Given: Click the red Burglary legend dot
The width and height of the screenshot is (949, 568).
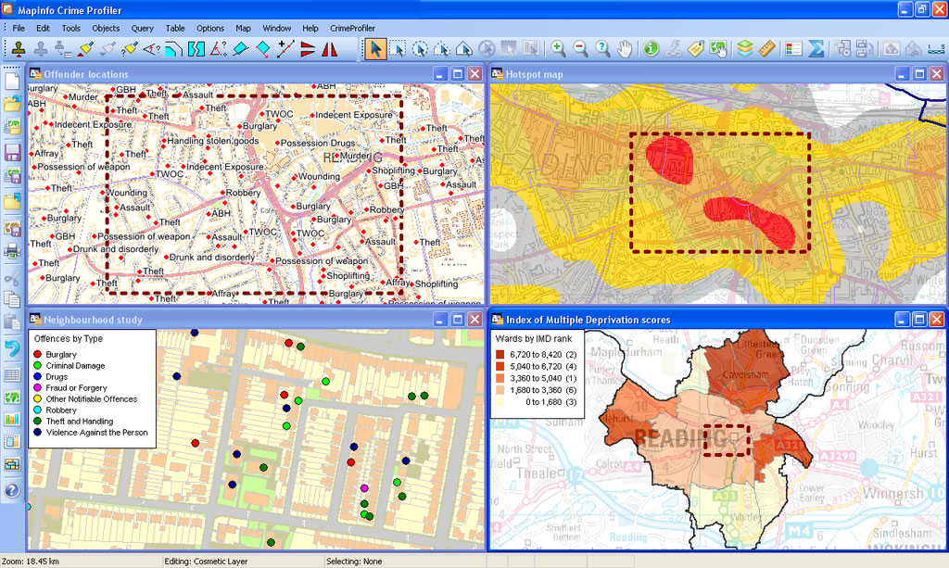Looking at the screenshot, I should 37,355.
